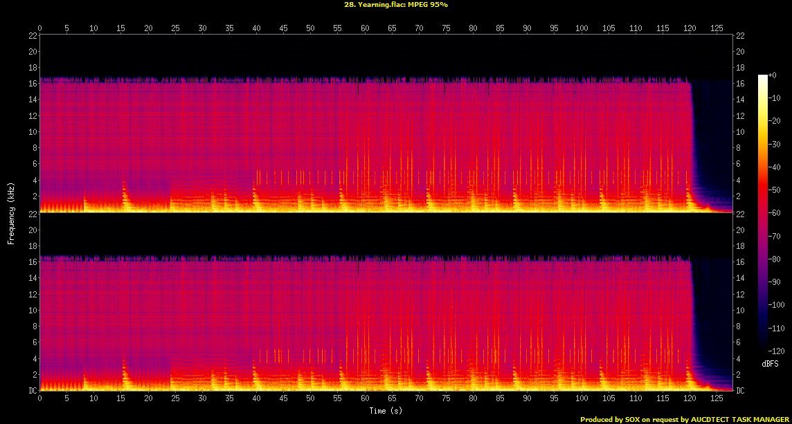Image resolution: width=792 pixels, height=424 pixels.
Task: Click the "Time (s)" label under the plot
Action: pos(386,411)
